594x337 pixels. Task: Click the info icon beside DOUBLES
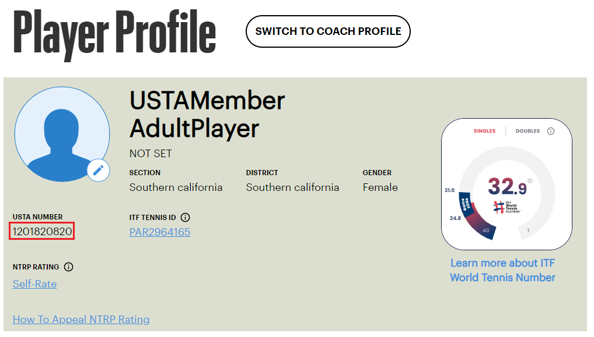(x=551, y=131)
